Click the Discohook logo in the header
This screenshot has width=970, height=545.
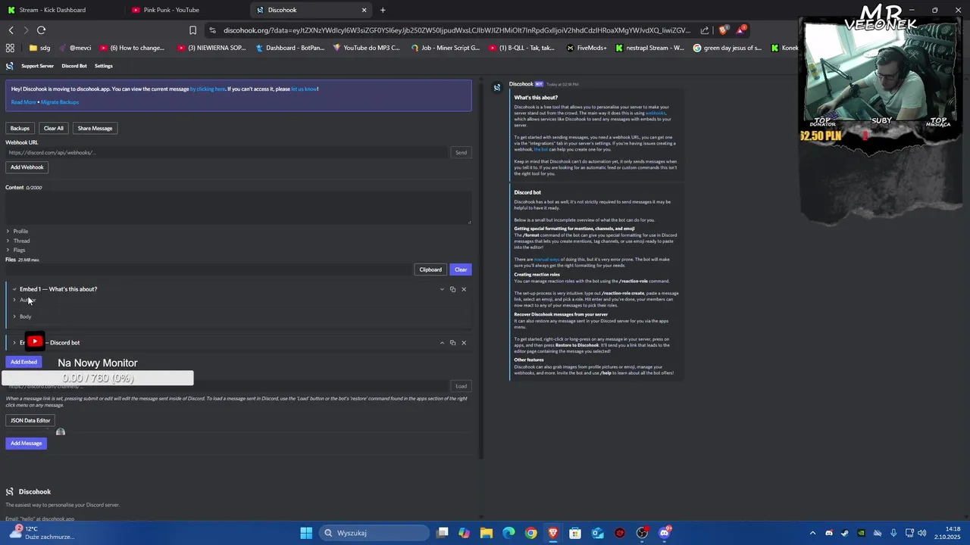pos(10,66)
